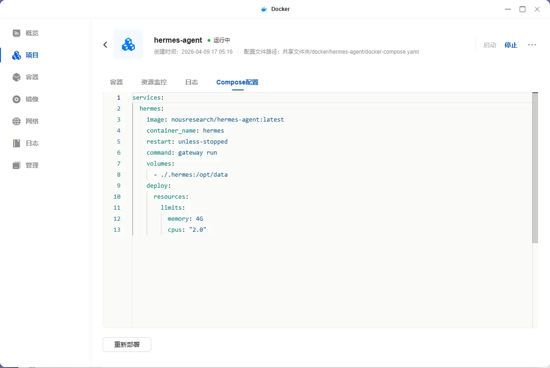Switch to the 日志 logs tab
550x368 pixels.
tap(191, 82)
